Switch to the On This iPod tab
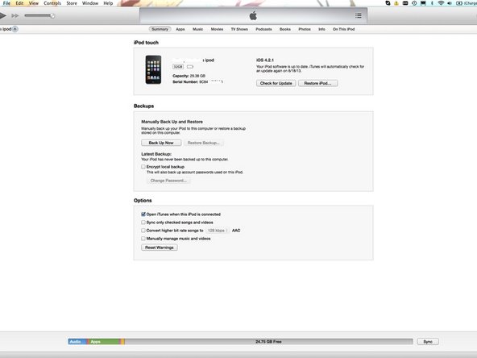 pyautogui.click(x=343, y=29)
